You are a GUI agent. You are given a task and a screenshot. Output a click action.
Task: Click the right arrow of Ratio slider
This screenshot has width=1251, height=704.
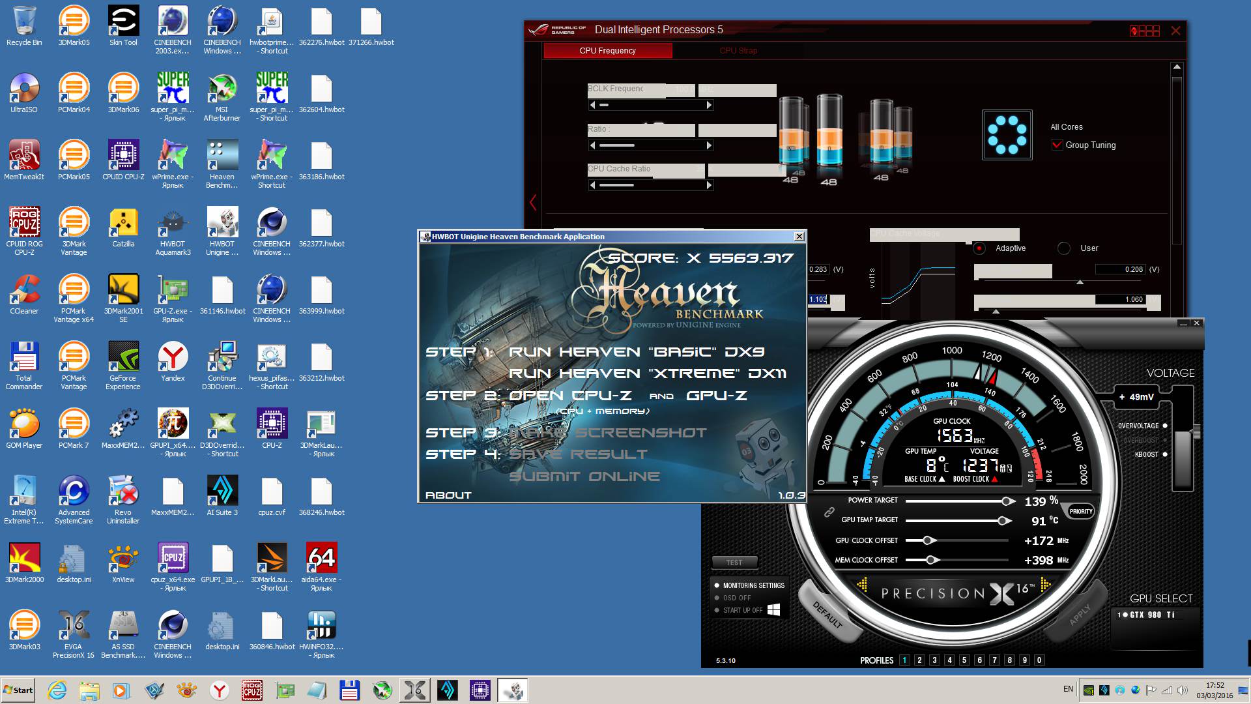point(710,145)
